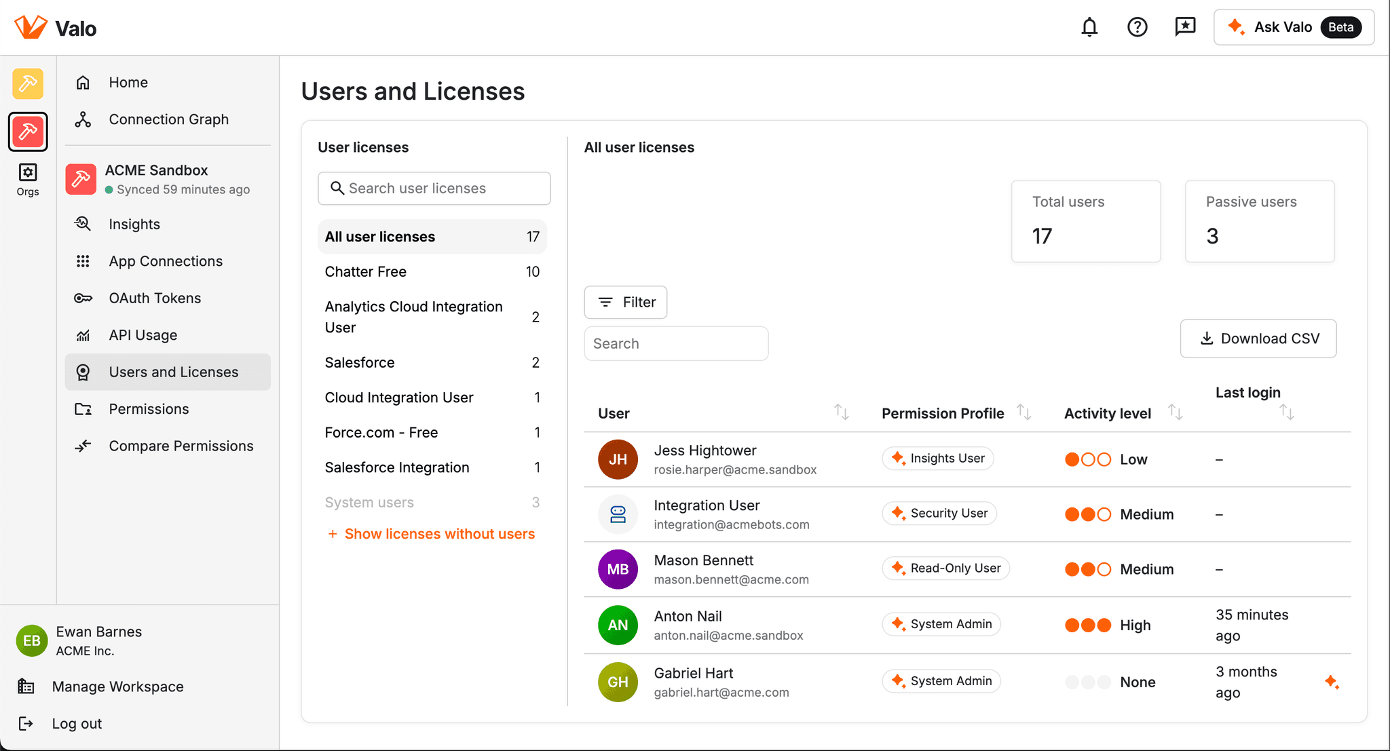Click the App Connections grid icon
This screenshot has height=751, width=1390.
[x=83, y=261]
